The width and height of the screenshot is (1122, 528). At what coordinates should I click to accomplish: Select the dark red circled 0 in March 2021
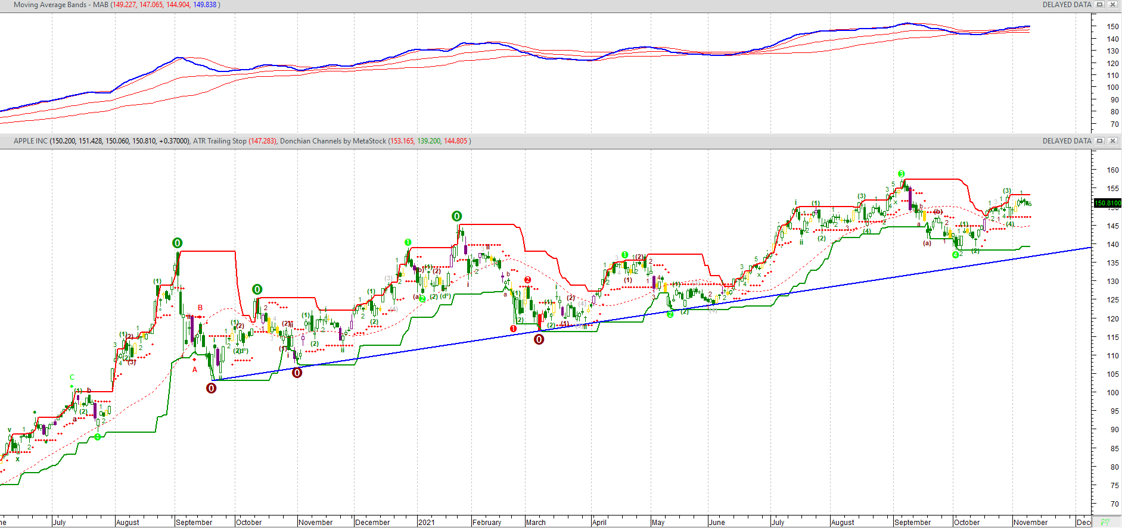pyautogui.click(x=539, y=339)
